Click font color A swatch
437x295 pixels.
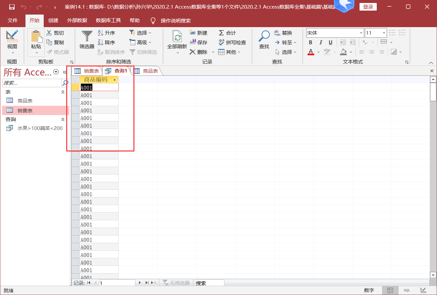(311, 52)
